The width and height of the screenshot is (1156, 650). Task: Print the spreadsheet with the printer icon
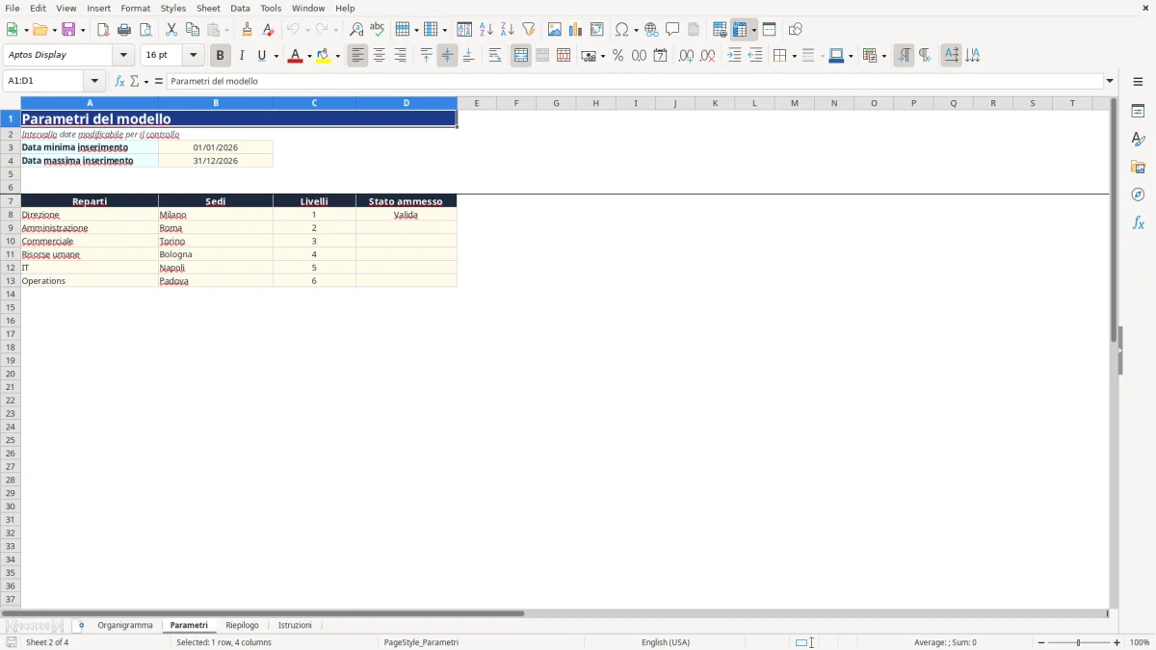tap(124, 30)
